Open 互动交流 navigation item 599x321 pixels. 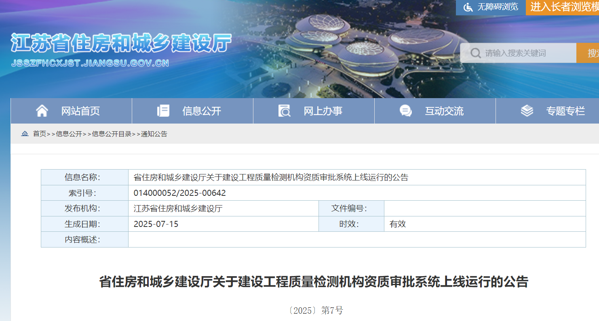[435, 111]
